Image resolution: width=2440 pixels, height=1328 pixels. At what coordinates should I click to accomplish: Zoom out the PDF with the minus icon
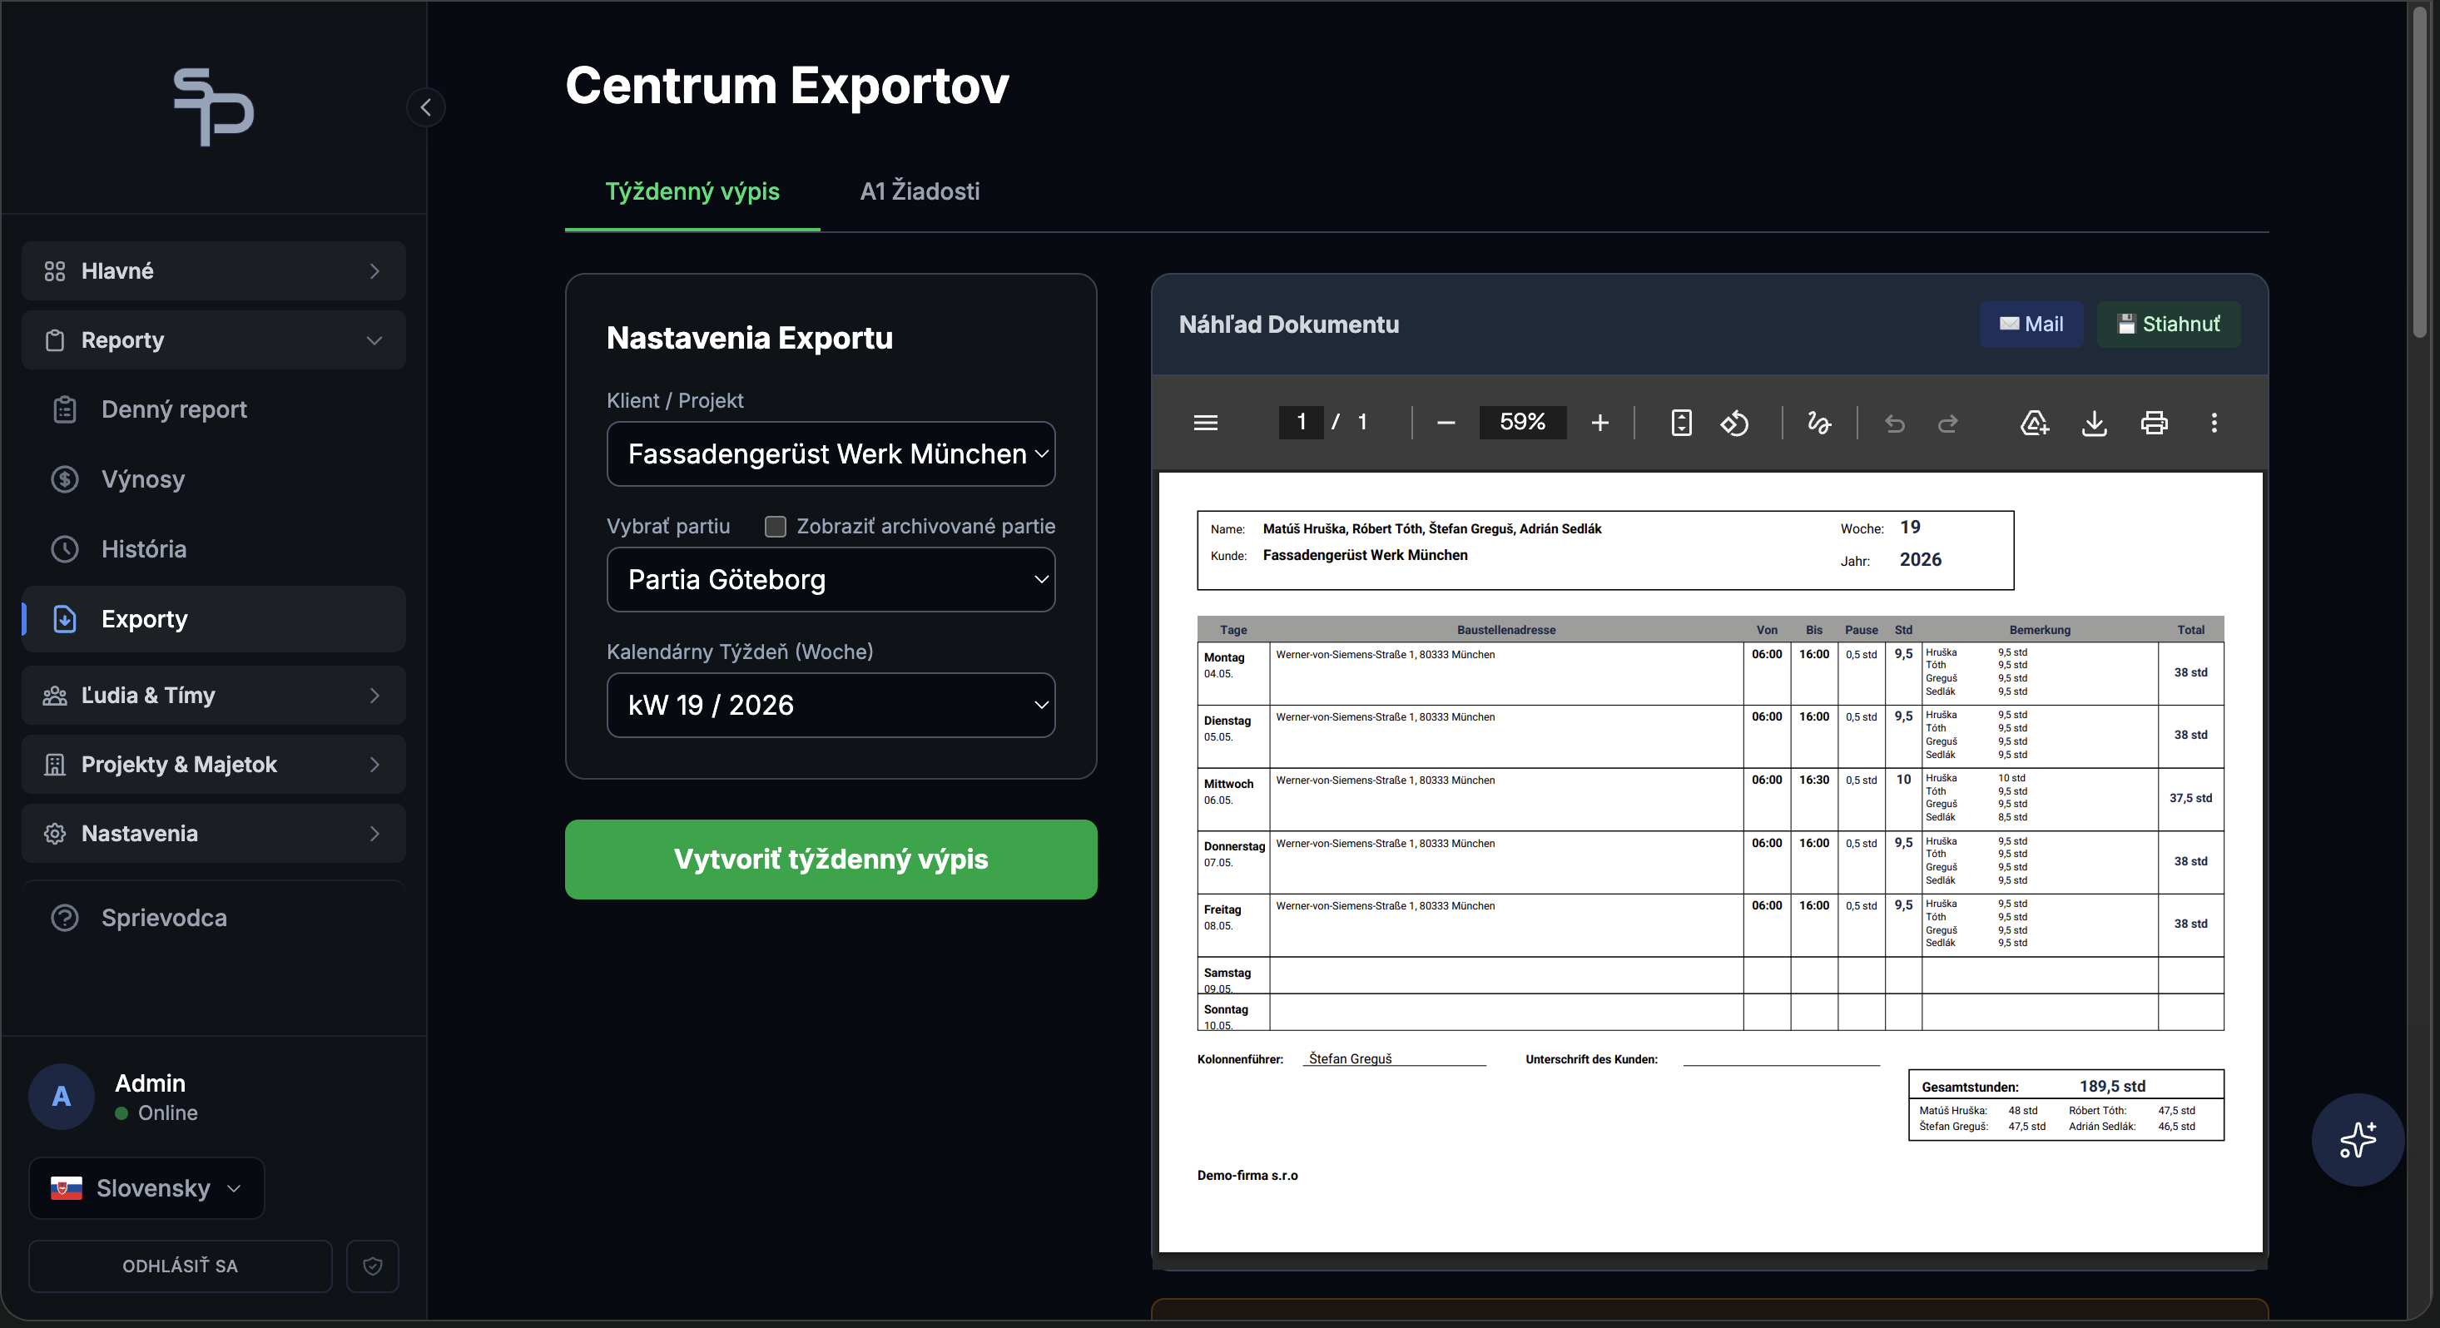[x=1446, y=423]
